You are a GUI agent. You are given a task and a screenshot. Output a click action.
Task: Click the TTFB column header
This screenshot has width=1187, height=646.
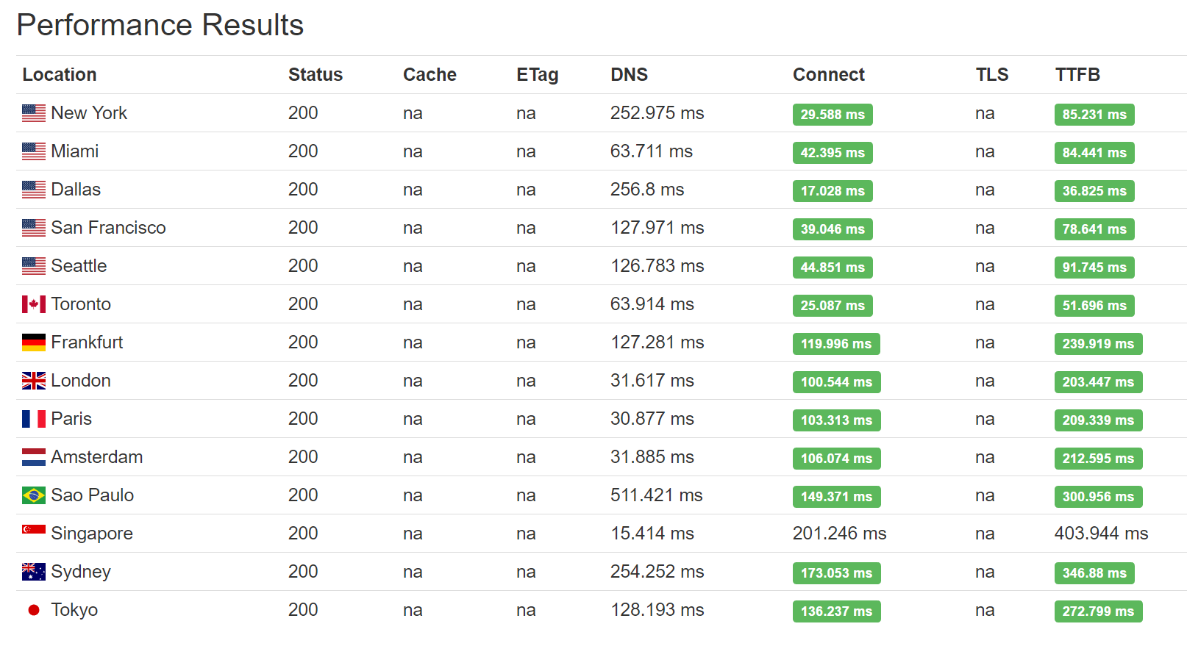[1077, 75]
